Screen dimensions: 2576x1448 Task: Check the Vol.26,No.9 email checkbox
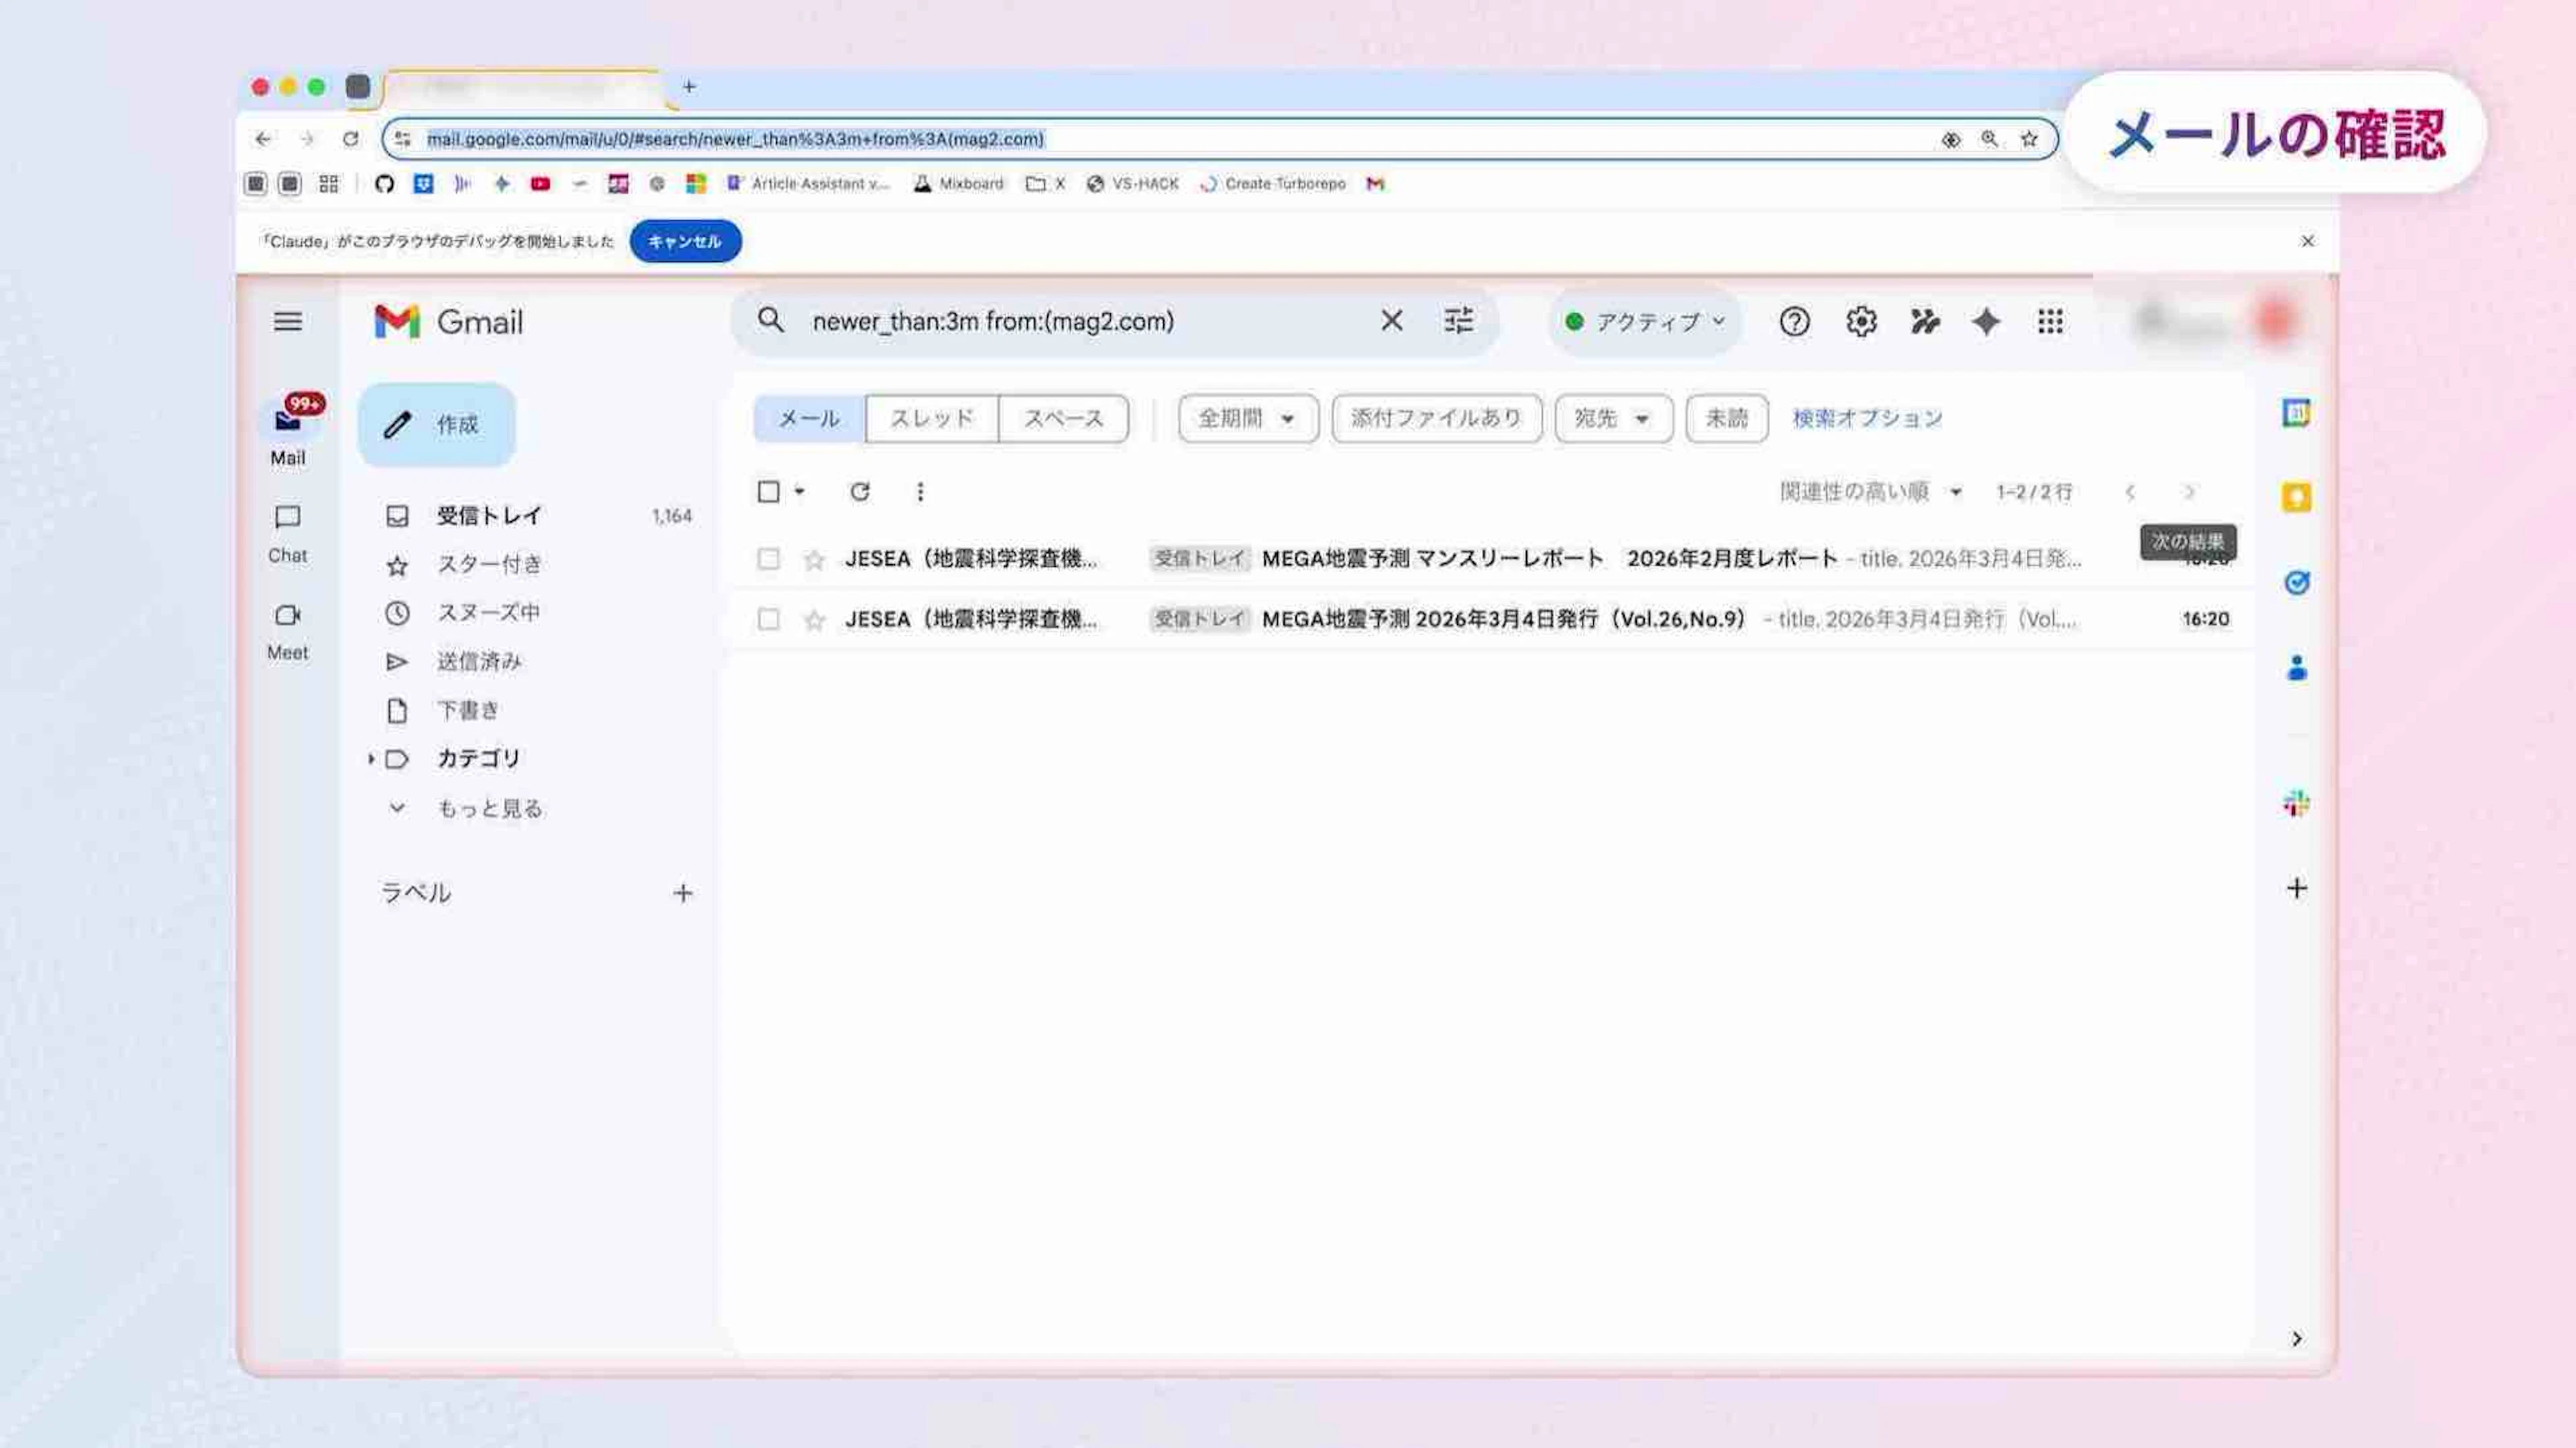pos(768,620)
